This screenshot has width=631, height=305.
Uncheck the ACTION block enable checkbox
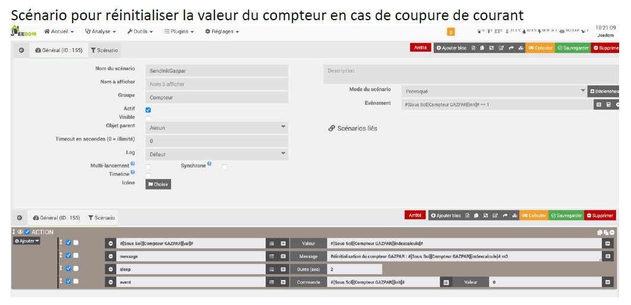click(27, 232)
